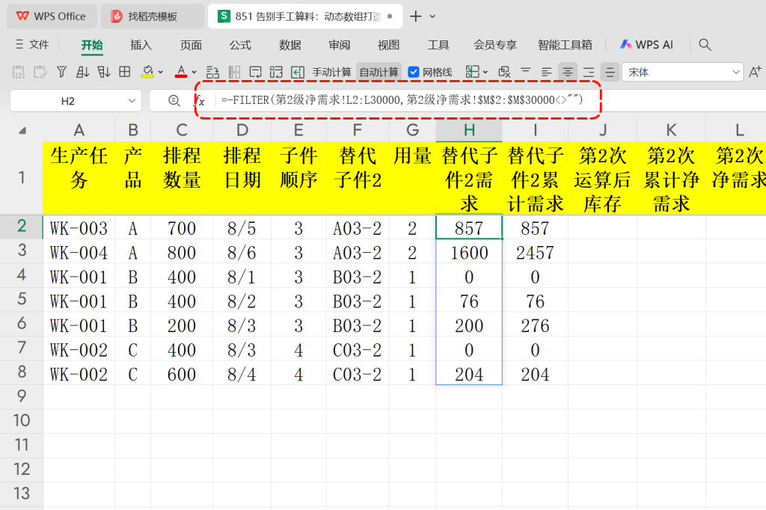Click the indent arrow box icon
Screen dimensions: 766x510
pyautogui.click(x=298, y=73)
